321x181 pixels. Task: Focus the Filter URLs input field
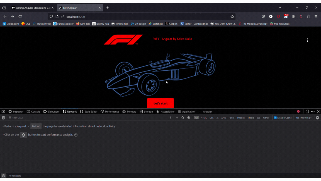click(x=88, y=118)
